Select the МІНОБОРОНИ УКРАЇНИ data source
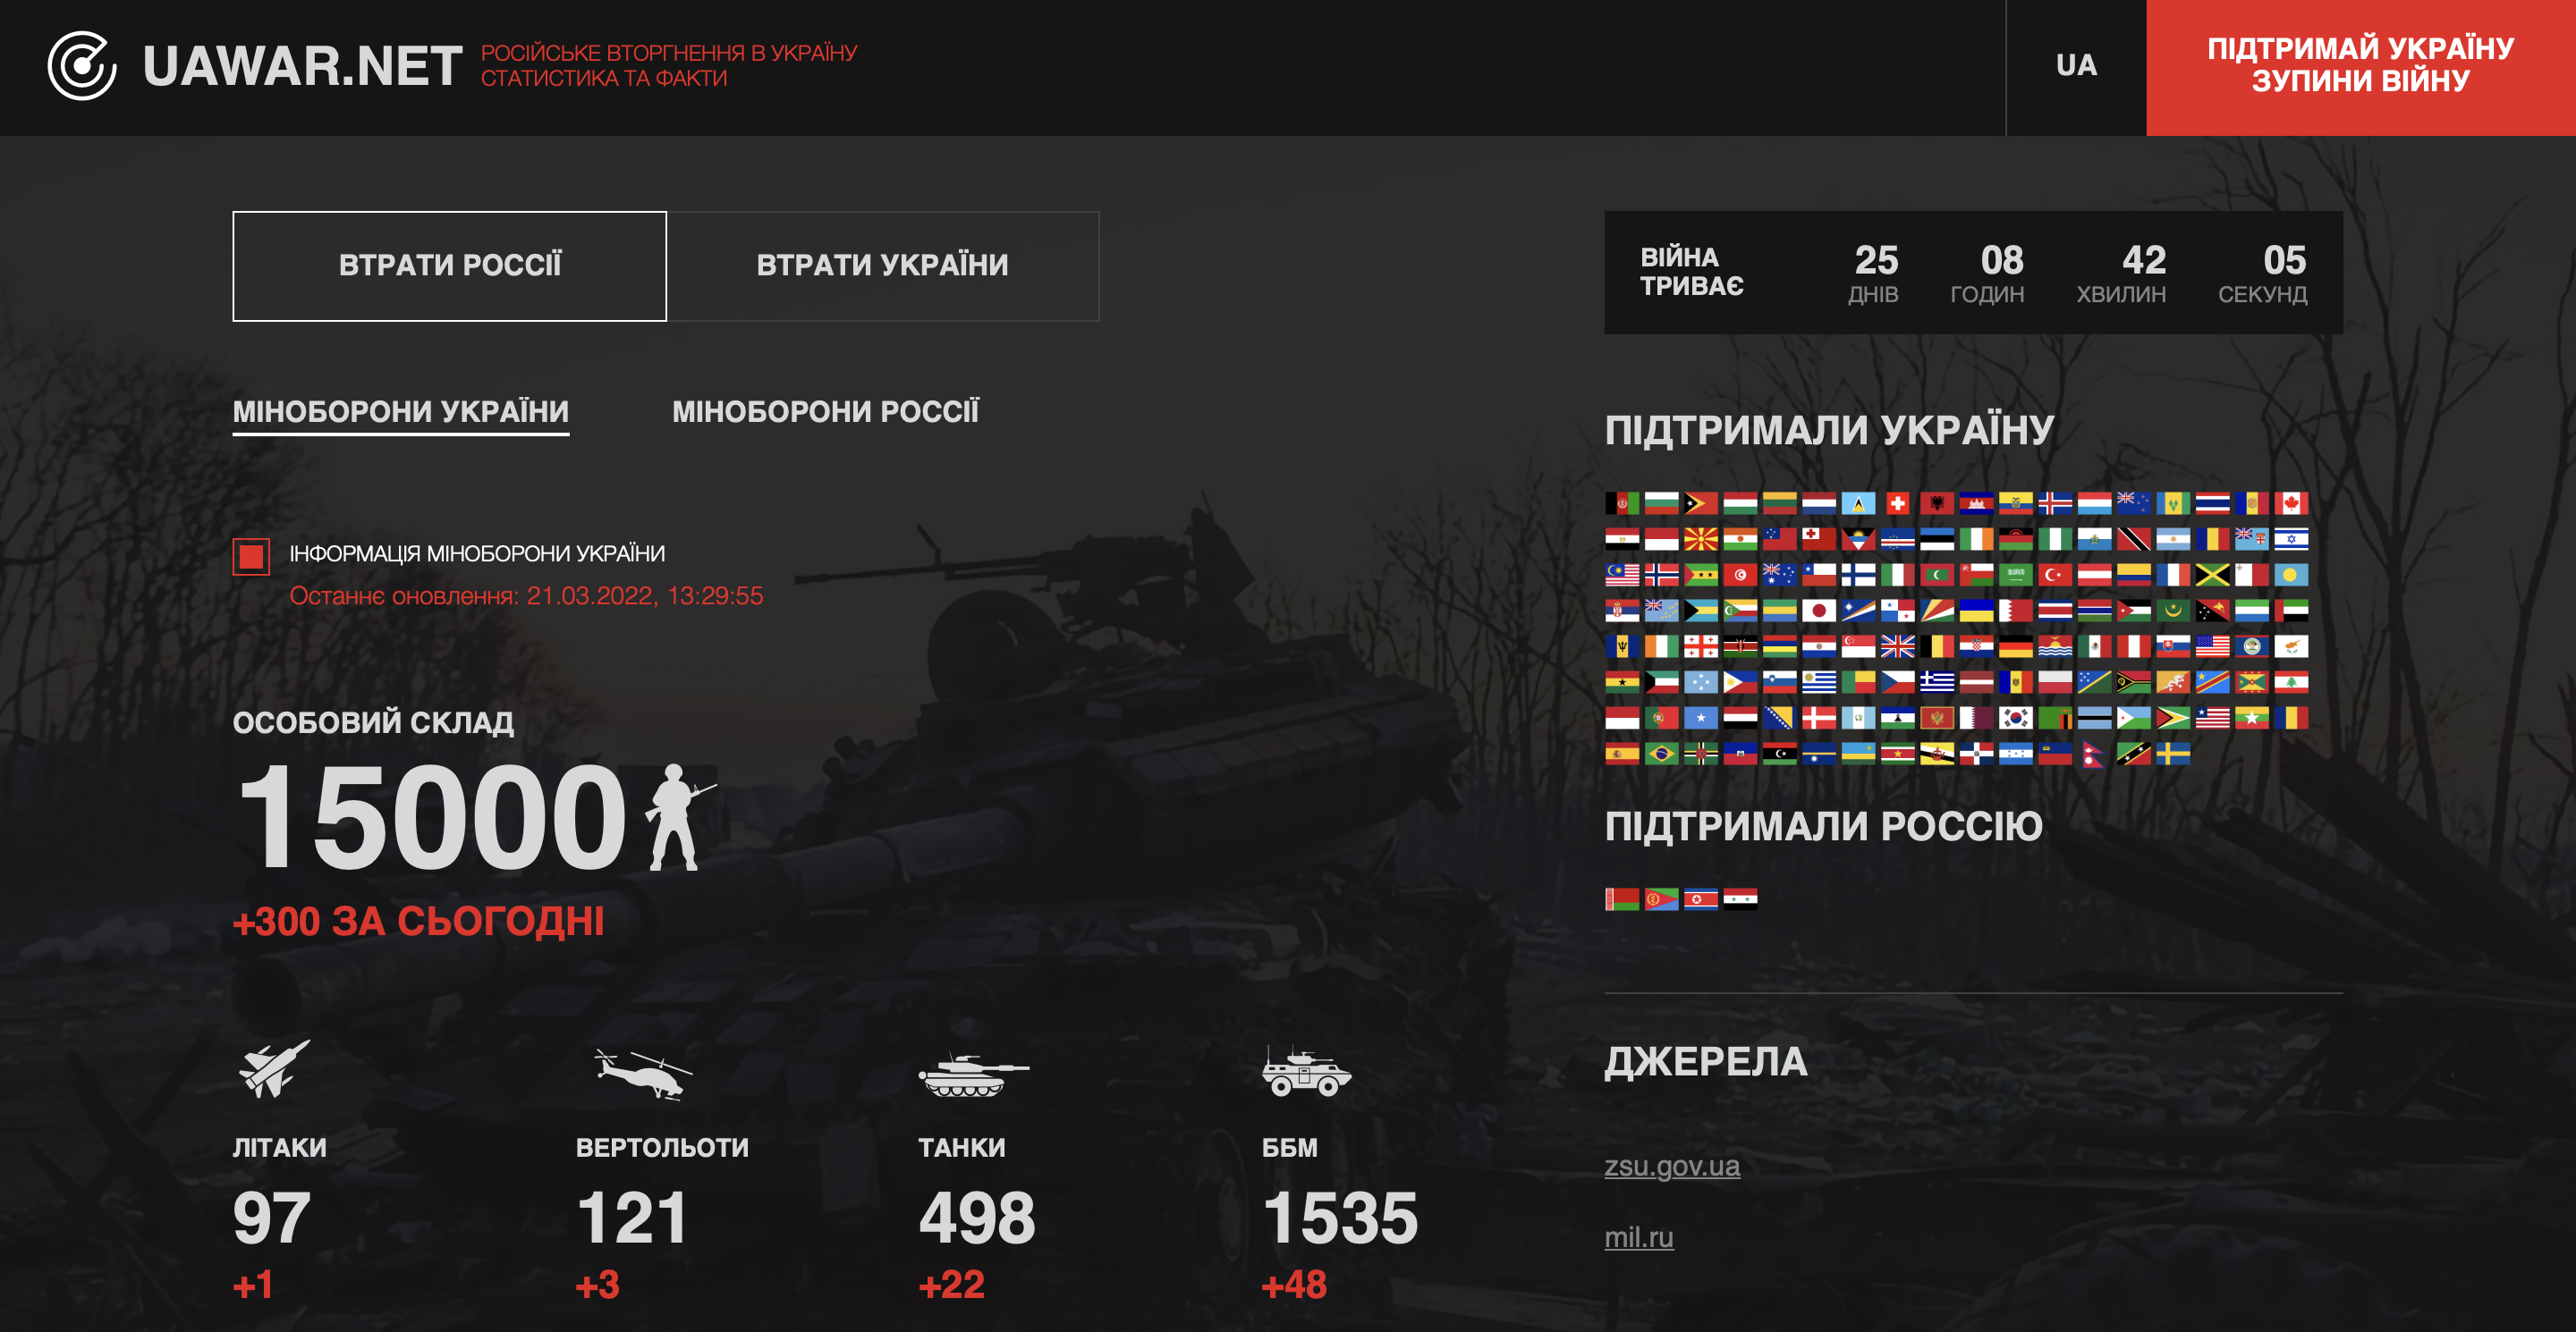The height and width of the screenshot is (1332, 2576). pos(400,412)
